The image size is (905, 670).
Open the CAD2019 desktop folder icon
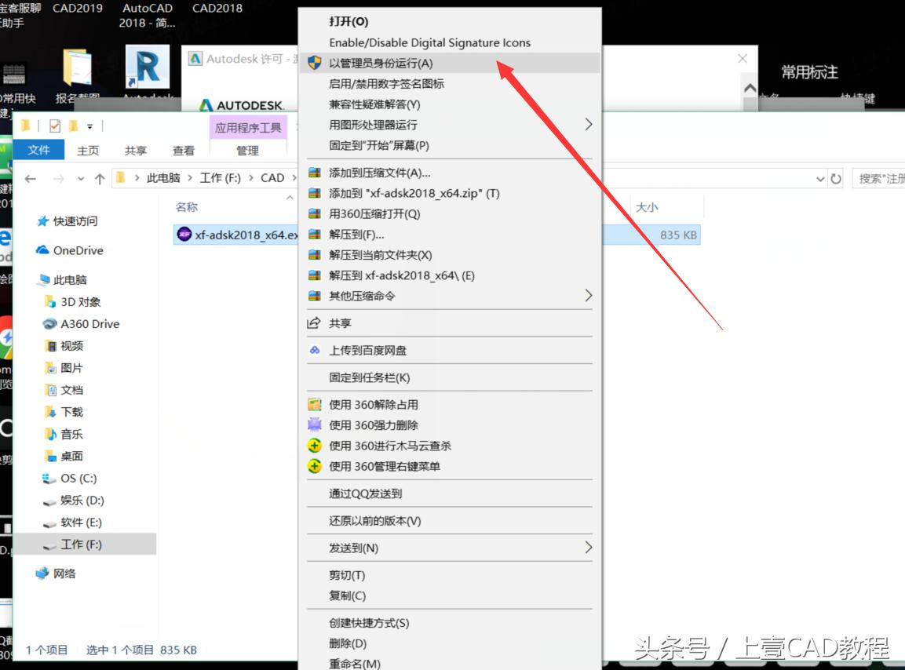point(75,9)
